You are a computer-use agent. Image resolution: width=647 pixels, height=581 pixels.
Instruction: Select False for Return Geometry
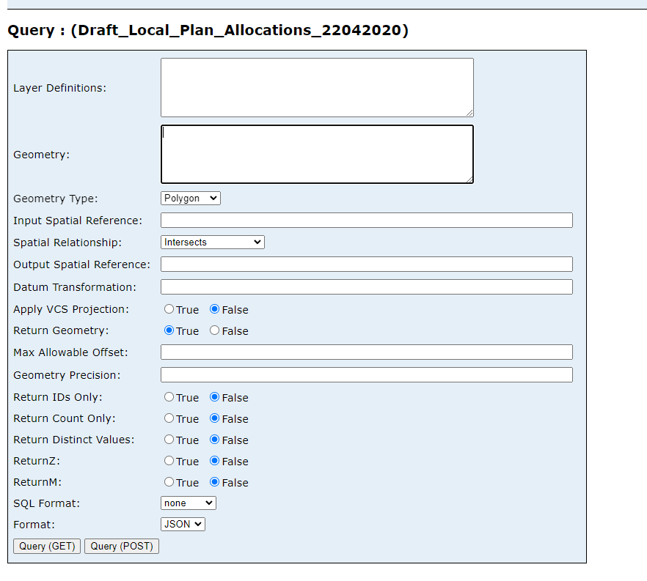216,330
